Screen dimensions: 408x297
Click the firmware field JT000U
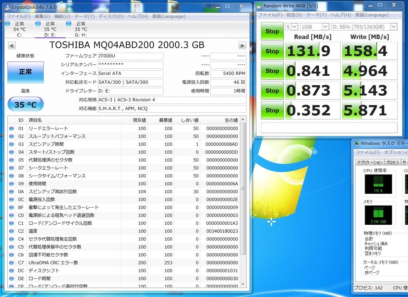(x=130, y=56)
